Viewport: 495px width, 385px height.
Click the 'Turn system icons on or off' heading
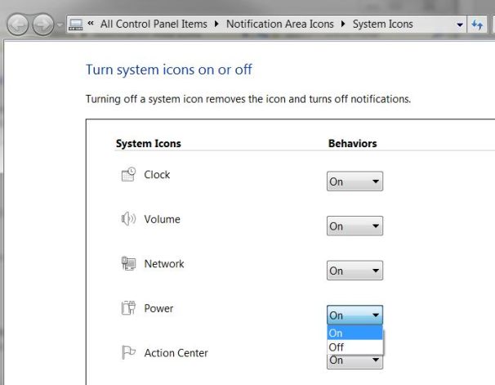coord(169,69)
